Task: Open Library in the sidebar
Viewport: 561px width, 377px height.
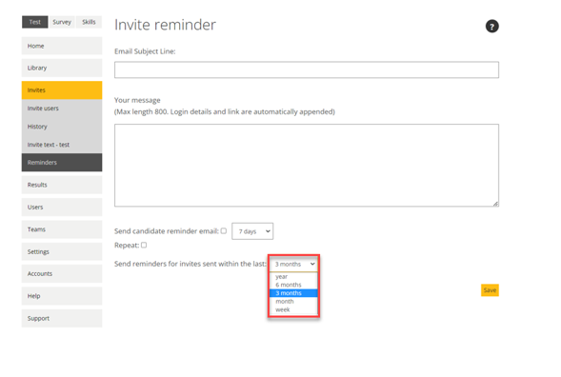Action: click(62, 68)
